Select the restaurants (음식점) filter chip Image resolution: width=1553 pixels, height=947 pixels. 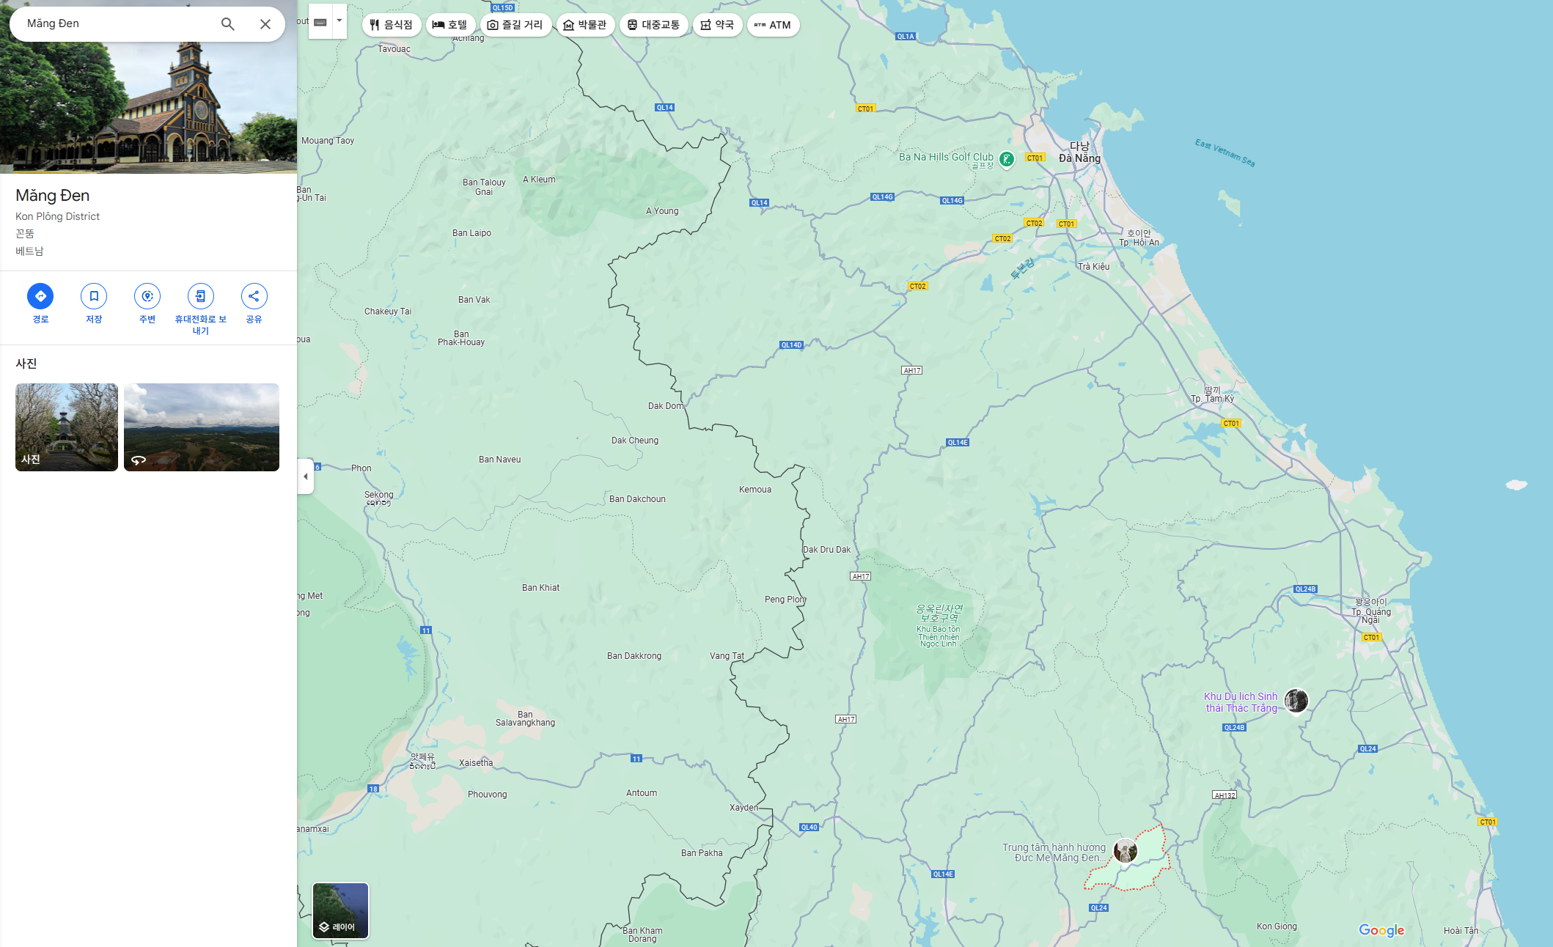pos(392,25)
